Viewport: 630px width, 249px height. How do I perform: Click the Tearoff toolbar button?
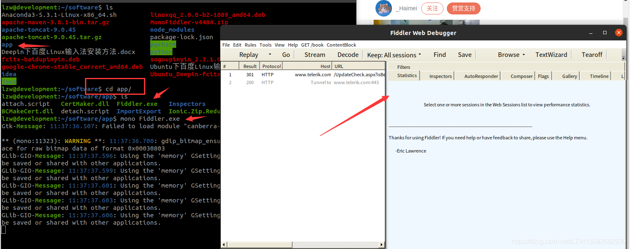pos(592,55)
